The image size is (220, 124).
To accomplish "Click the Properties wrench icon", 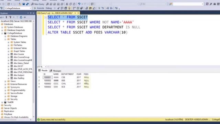I will point(211,4).
